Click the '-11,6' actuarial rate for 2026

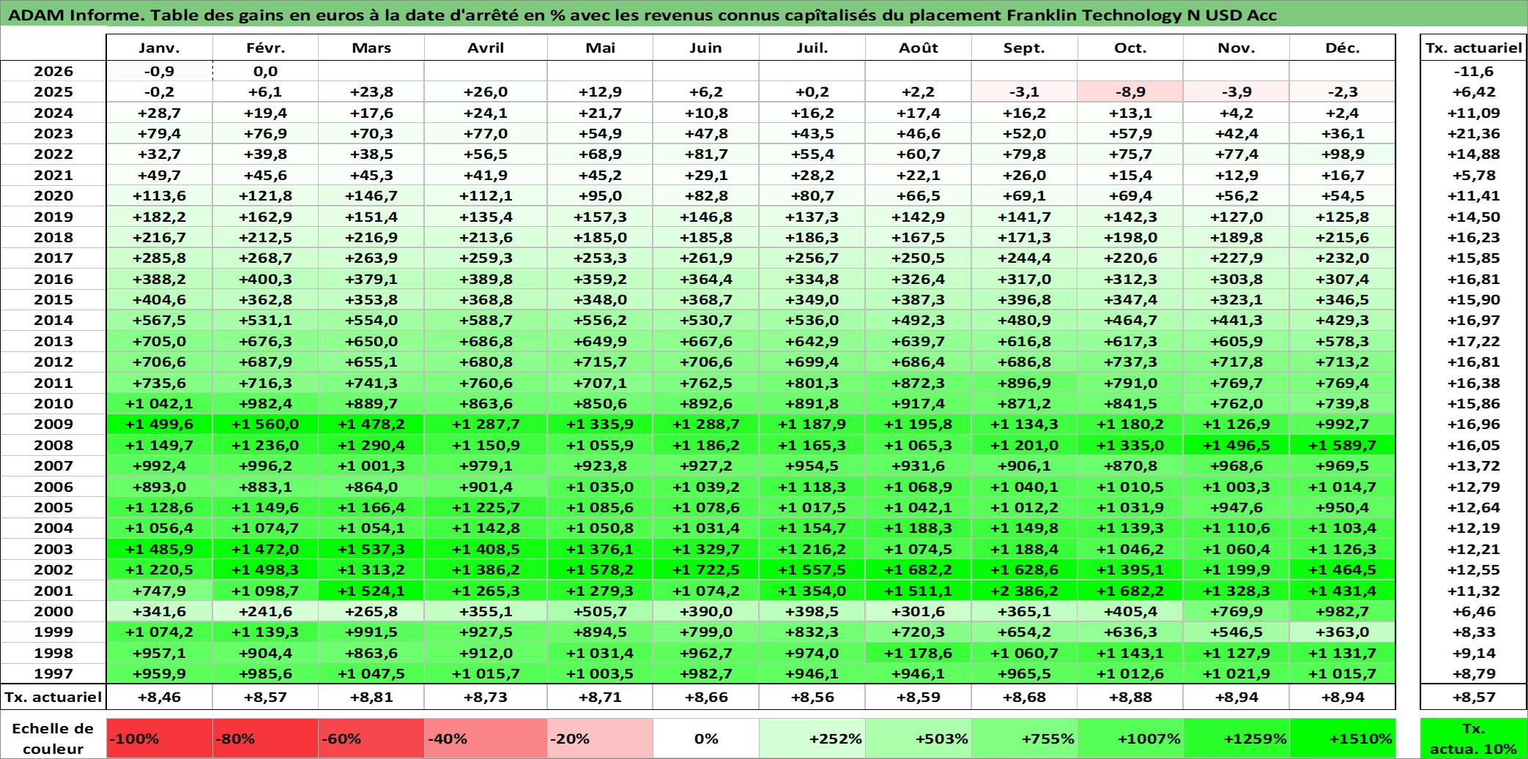pos(1473,71)
